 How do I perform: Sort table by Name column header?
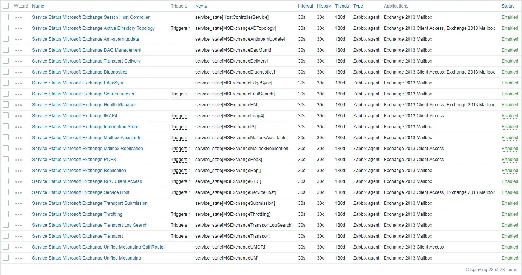tap(38, 6)
